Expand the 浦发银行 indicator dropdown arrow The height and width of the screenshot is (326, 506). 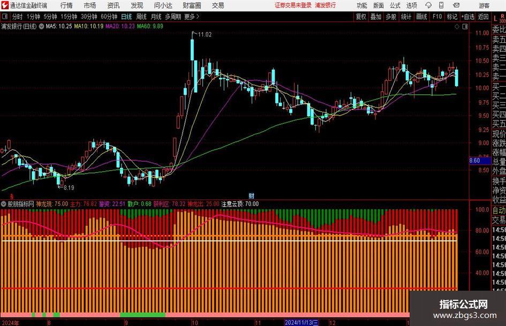(41, 26)
